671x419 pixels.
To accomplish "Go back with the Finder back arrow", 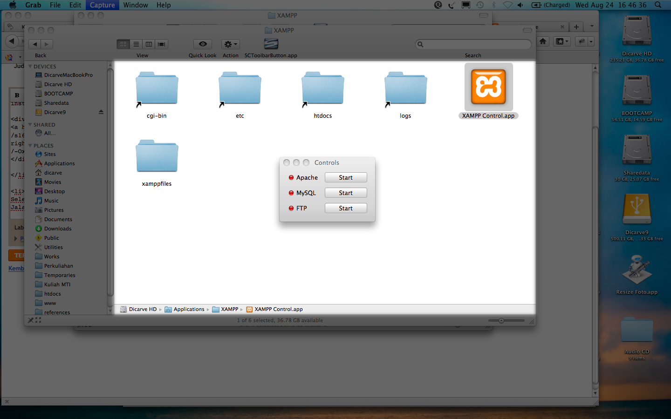I will (x=35, y=44).
